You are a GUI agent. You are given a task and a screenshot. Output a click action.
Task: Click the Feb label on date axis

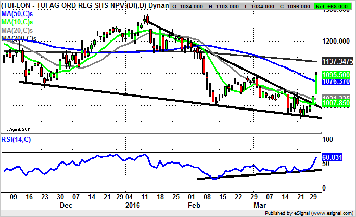tap(194, 206)
